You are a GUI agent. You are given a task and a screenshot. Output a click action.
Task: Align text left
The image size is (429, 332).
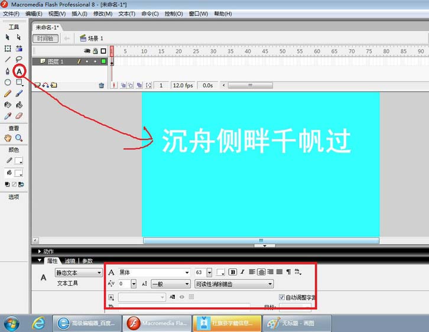252,272
